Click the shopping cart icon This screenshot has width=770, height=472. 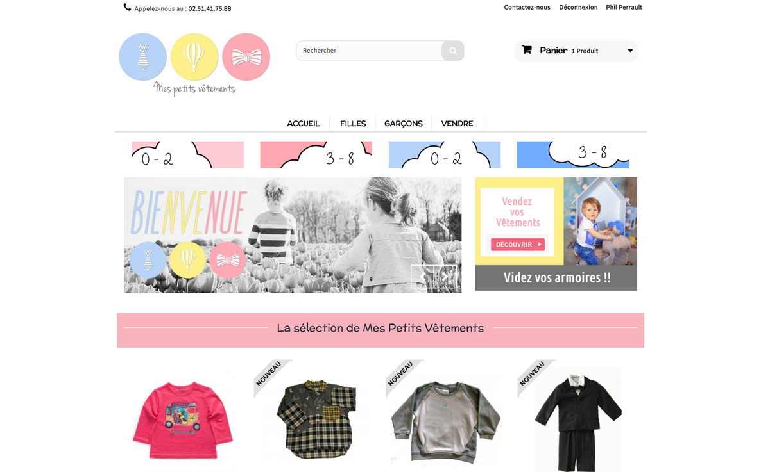pyautogui.click(x=527, y=50)
